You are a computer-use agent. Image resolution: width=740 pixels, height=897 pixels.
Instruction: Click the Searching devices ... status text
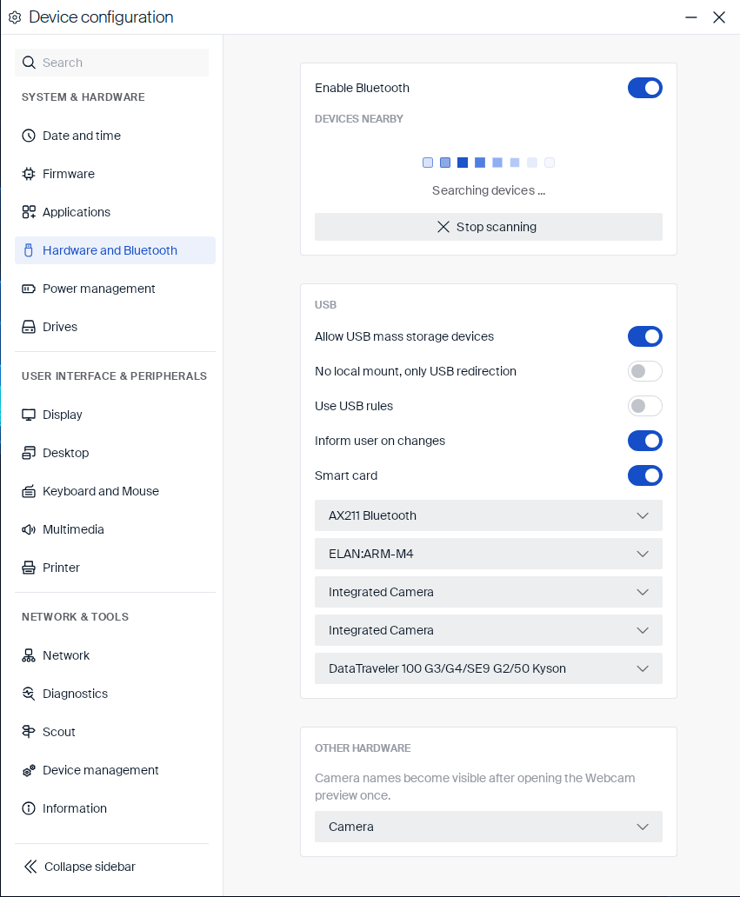(489, 190)
